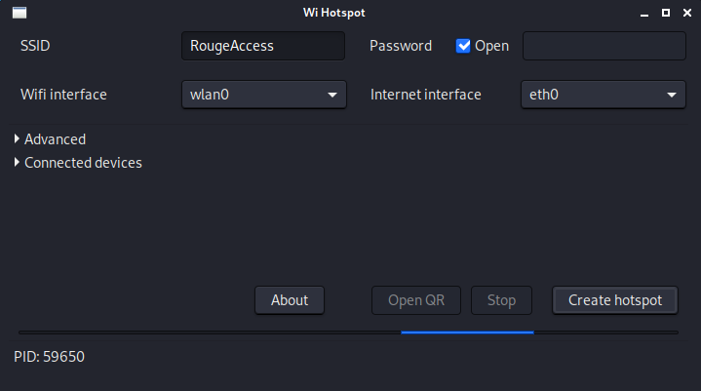The width and height of the screenshot is (701, 391).
Task: Minimize the Wi Hotspot window
Action: [645, 14]
